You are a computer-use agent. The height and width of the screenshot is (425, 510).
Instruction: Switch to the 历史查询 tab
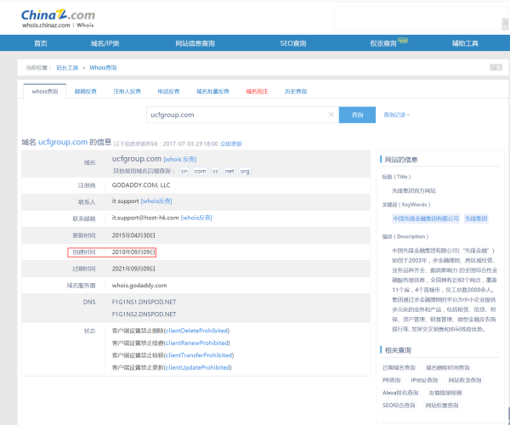tap(296, 91)
